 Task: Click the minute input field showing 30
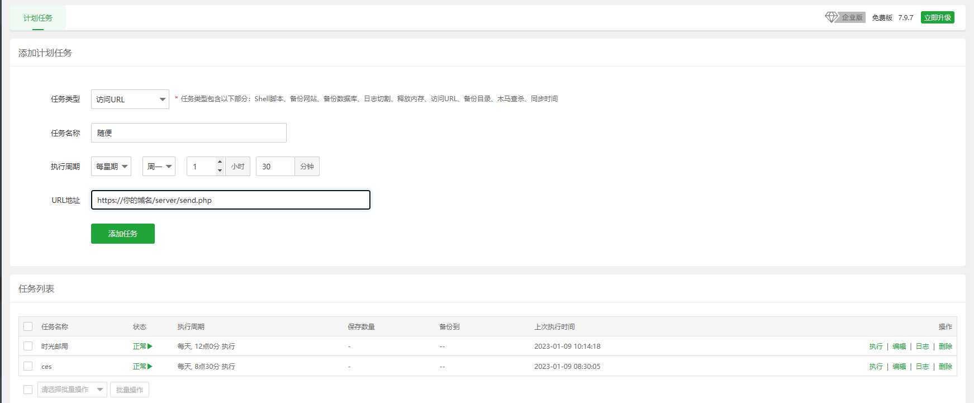tap(275, 167)
